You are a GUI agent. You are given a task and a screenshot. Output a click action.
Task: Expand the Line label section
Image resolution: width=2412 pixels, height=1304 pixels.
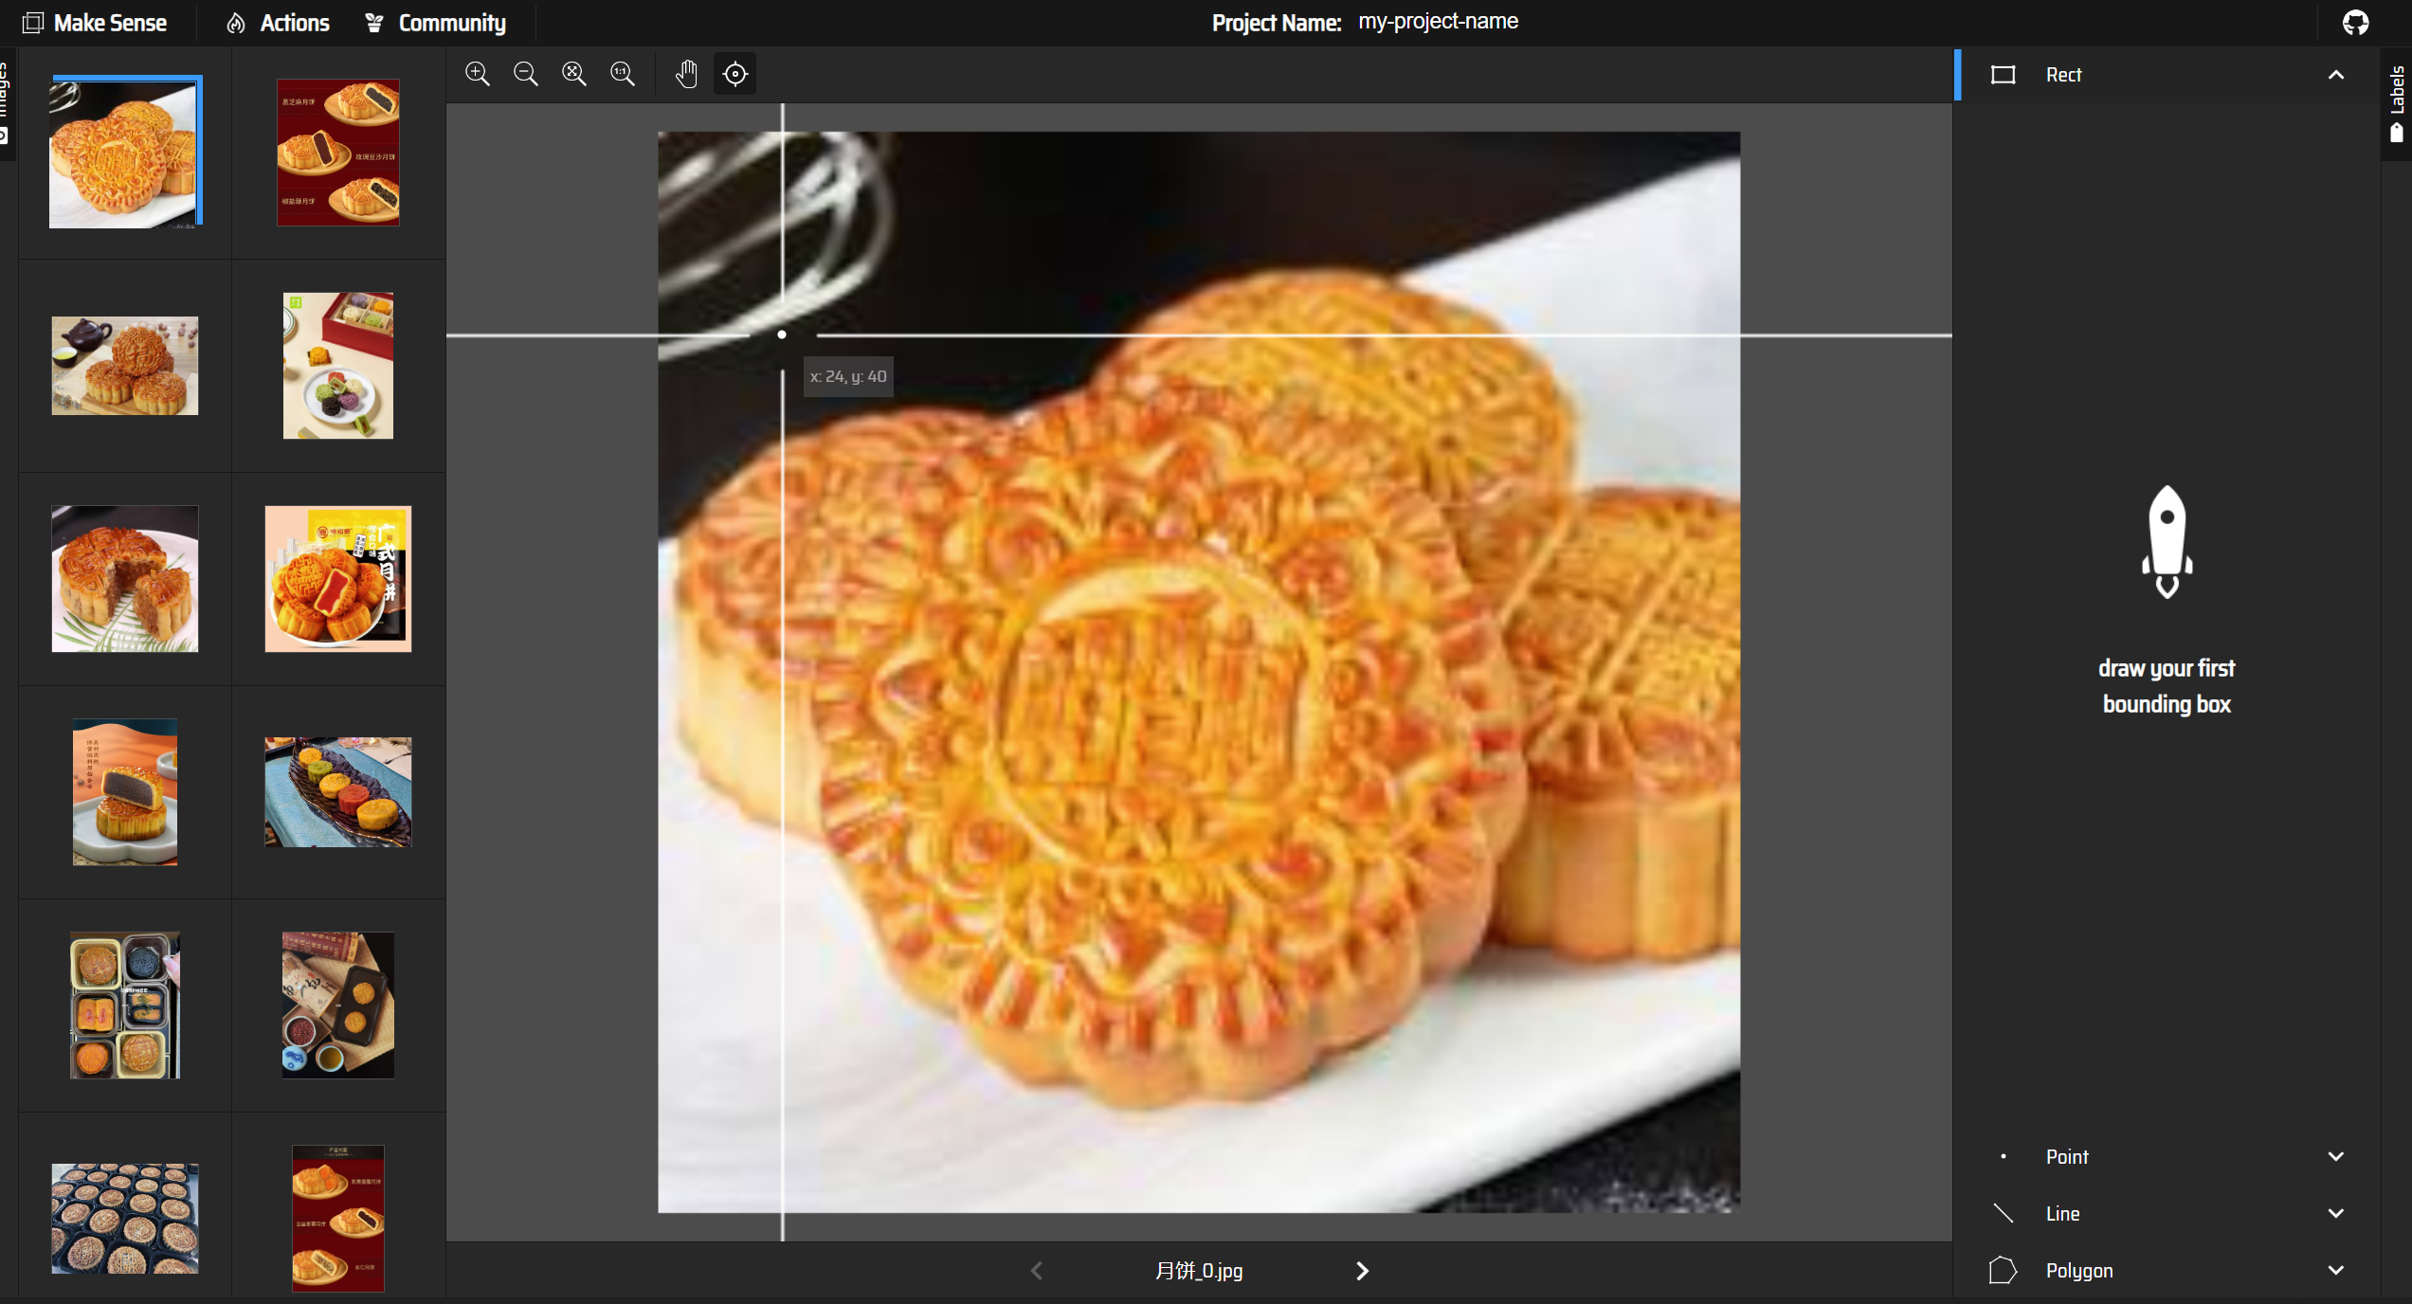click(2335, 1214)
